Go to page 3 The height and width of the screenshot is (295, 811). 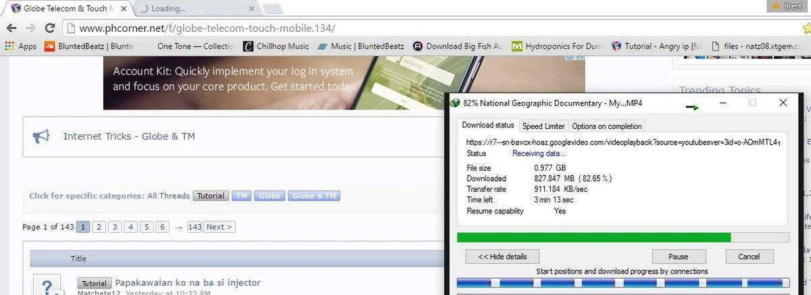(115, 227)
